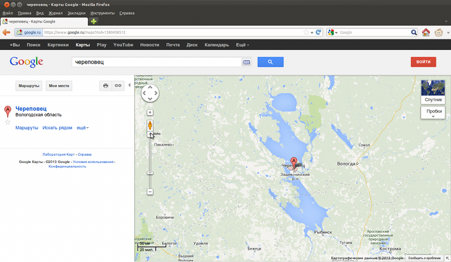This screenshot has width=451, height=262.
Task: Focus the maps search field with череповец
Action: click(157, 62)
